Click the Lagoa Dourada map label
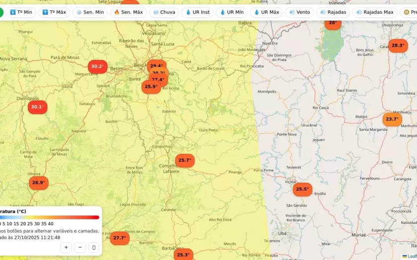The image size is (417, 260). (133, 204)
